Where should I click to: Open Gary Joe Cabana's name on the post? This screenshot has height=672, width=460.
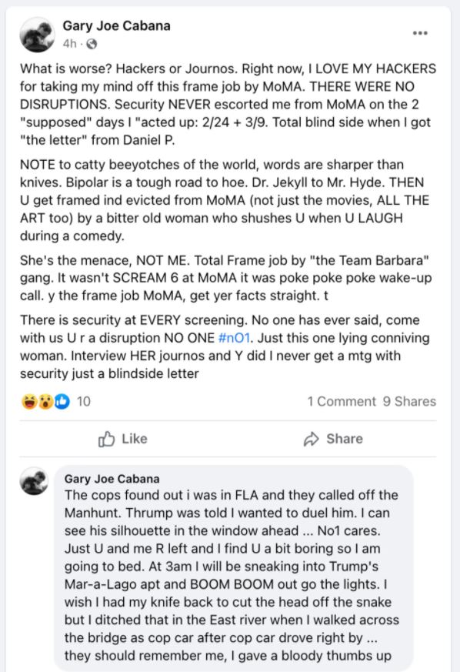click(x=116, y=25)
